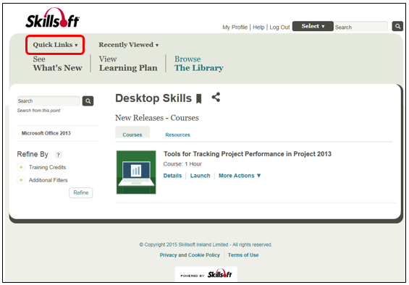
Task: Open View Learning Plan
Action: point(128,64)
